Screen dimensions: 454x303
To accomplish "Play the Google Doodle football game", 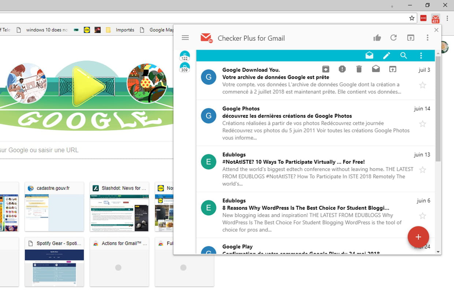I will [90, 87].
